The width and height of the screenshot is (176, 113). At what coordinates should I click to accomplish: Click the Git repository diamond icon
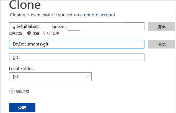(x=29, y=33)
